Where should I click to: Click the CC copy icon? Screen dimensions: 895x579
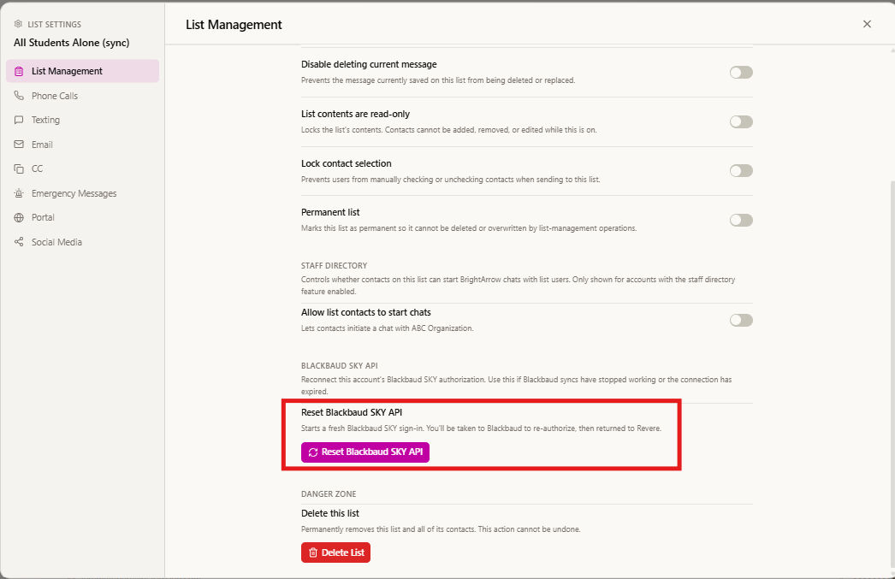pos(19,168)
